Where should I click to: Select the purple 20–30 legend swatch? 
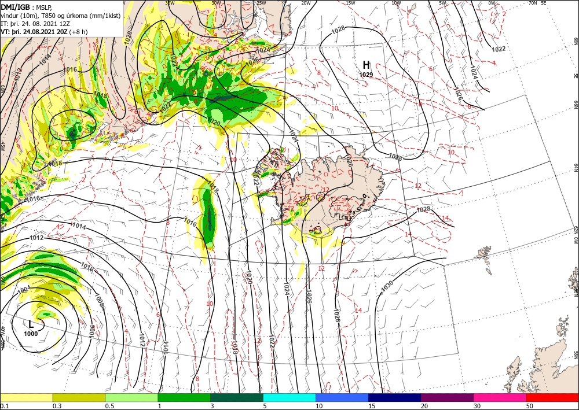(447, 397)
